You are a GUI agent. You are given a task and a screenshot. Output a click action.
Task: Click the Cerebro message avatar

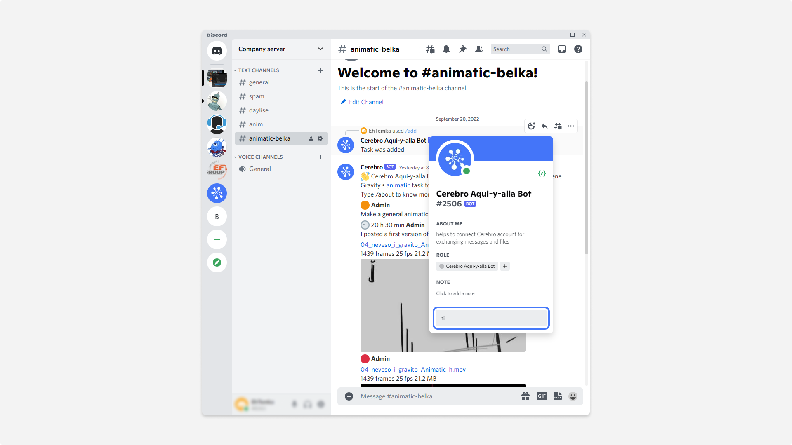coord(346,172)
